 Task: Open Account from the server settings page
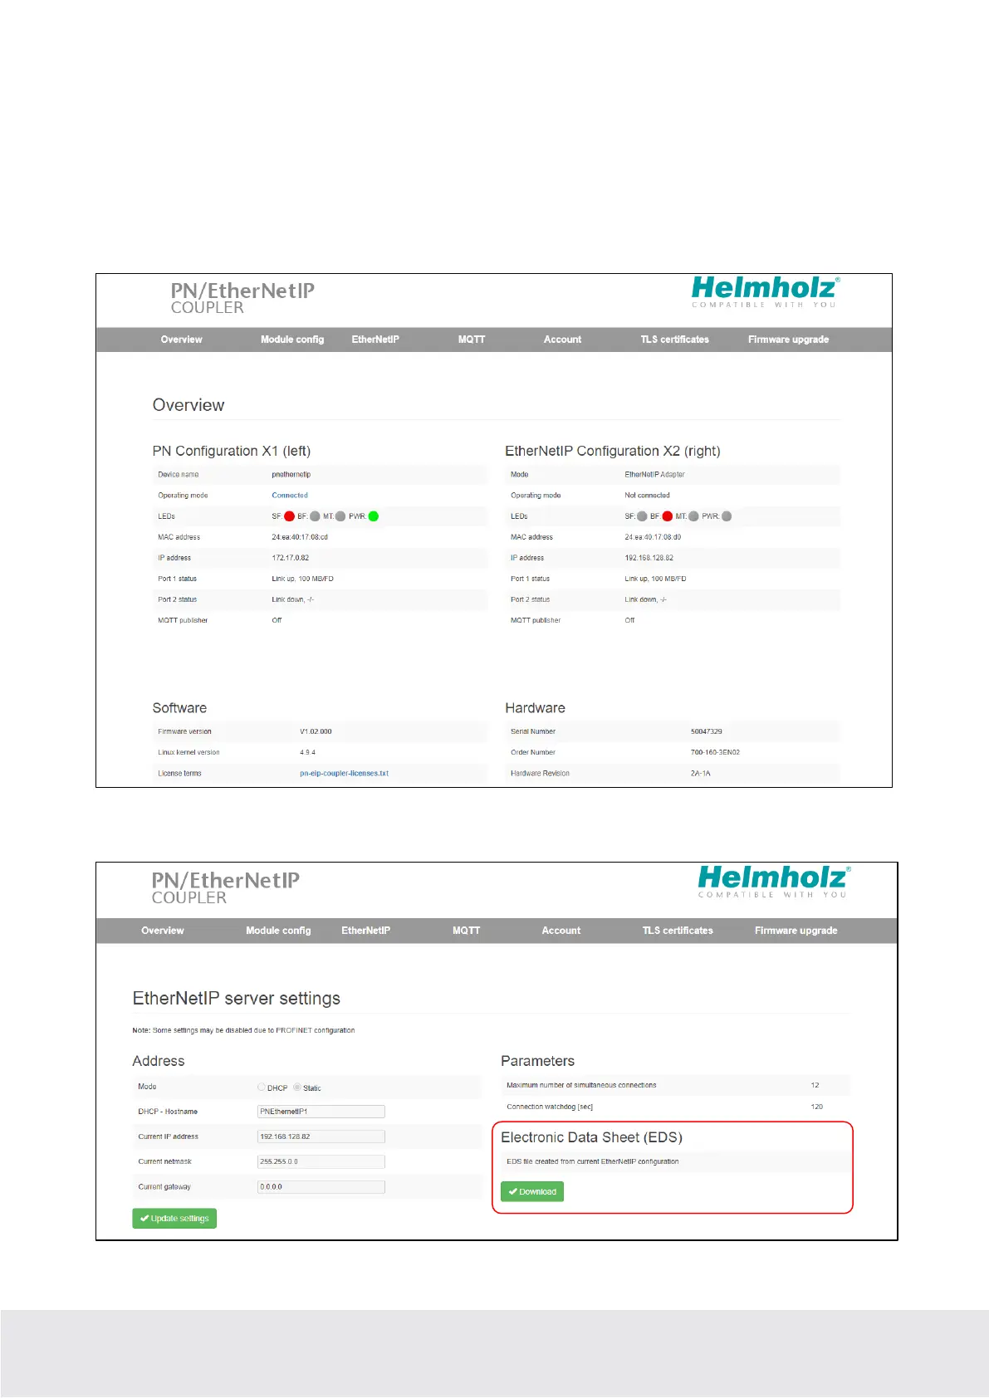[x=561, y=931]
